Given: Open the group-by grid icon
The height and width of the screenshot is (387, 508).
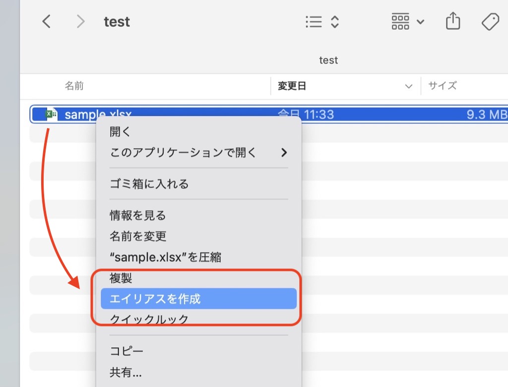Looking at the screenshot, I should [400, 22].
